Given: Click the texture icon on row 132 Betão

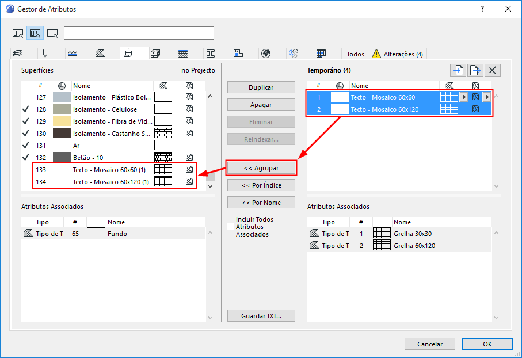Looking at the screenshot, I should point(189,157).
